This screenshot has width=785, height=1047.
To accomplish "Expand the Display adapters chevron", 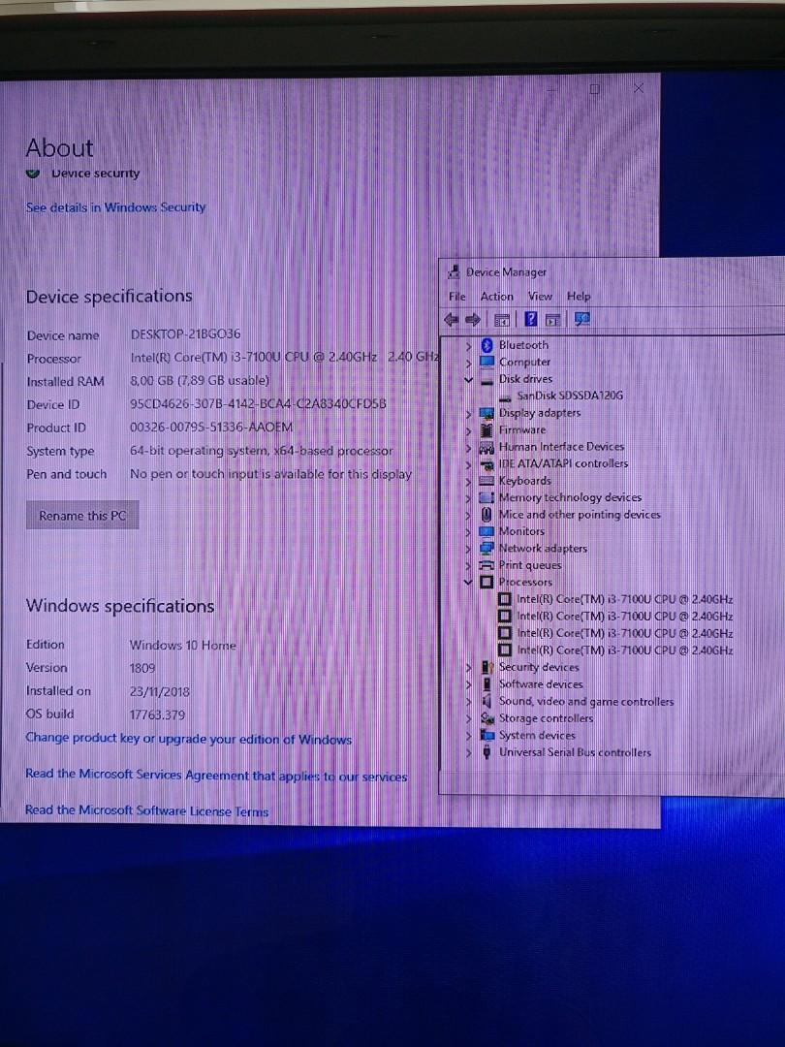I will click(469, 414).
